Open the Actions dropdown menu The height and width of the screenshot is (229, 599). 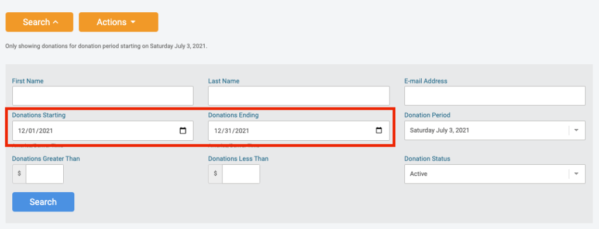118,22
